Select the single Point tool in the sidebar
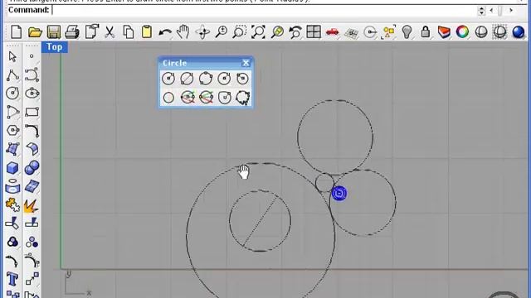531x298 pixels. coord(32,56)
